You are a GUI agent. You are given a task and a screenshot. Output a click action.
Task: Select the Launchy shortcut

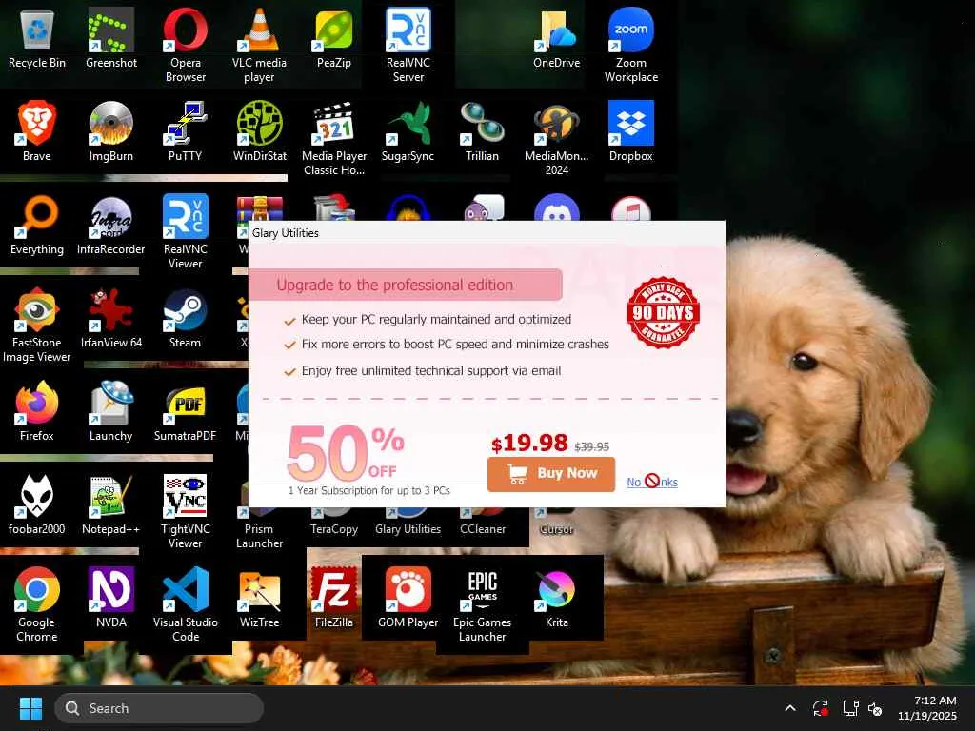click(x=110, y=410)
